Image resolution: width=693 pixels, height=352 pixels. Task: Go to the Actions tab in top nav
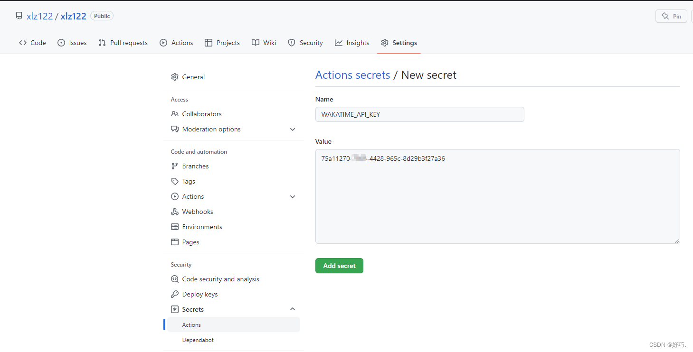point(176,43)
